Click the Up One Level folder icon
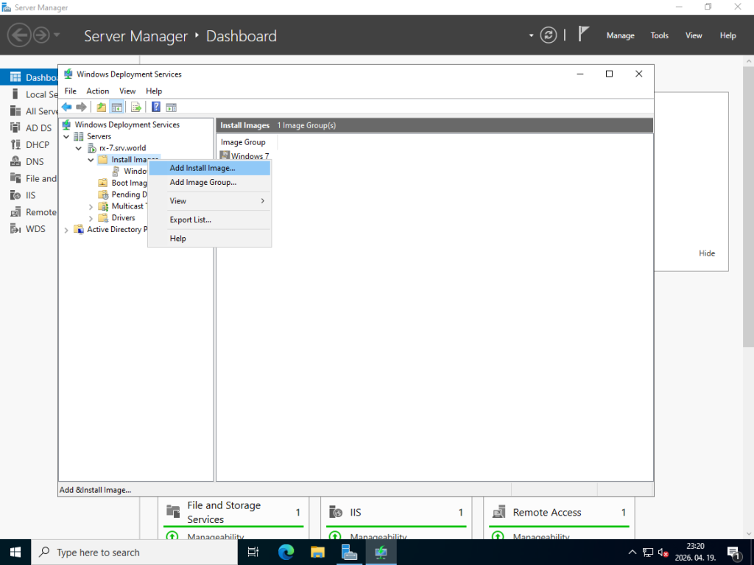The height and width of the screenshot is (565, 754). 102,107
